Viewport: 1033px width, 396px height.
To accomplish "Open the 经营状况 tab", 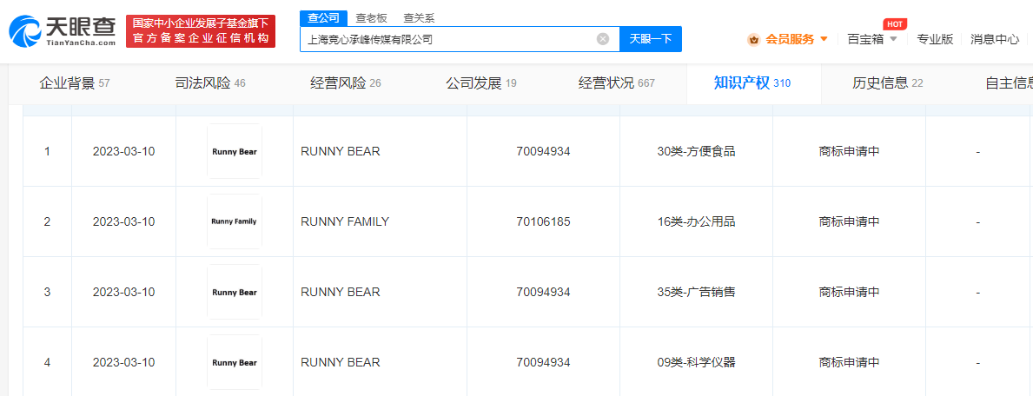I will pyautogui.click(x=616, y=83).
